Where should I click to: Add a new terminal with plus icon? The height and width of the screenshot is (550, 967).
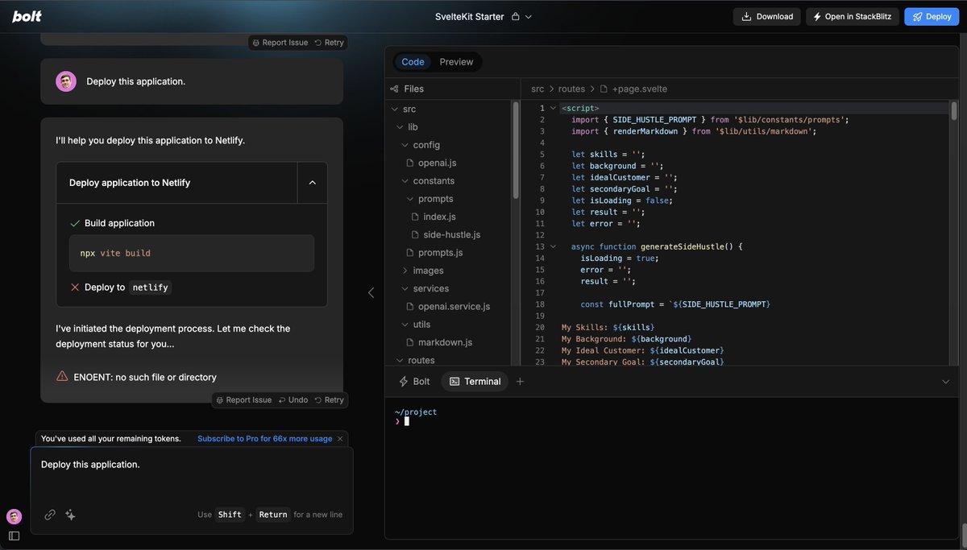click(x=520, y=382)
